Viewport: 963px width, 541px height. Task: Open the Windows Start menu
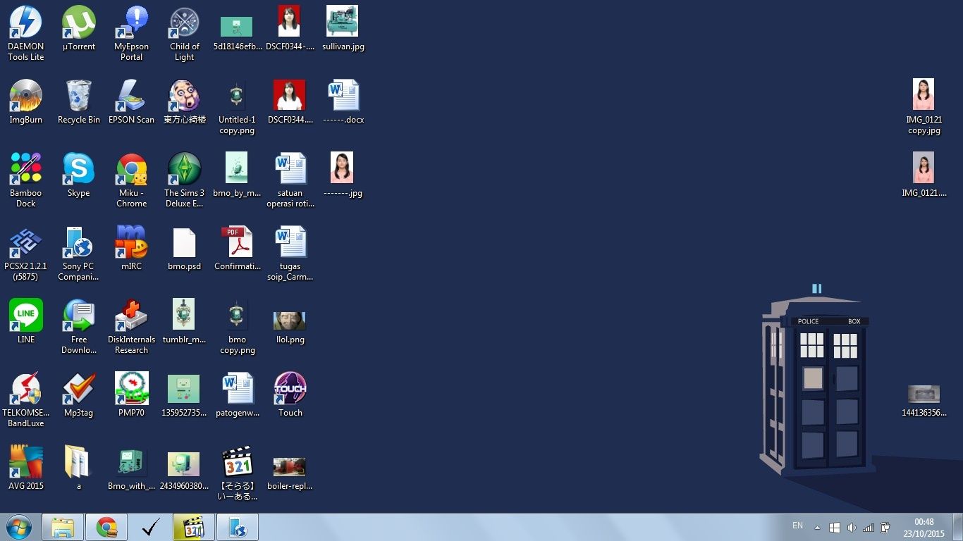[x=19, y=527]
